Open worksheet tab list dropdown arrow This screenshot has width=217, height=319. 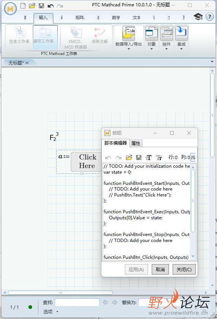pyautogui.click(x=212, y=62)
